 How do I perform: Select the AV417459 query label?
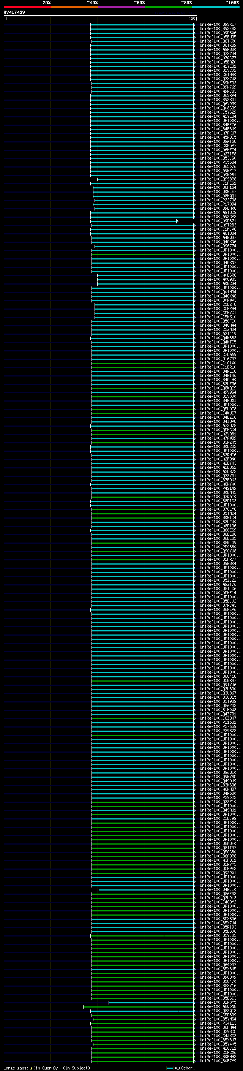tap(14, 12)
